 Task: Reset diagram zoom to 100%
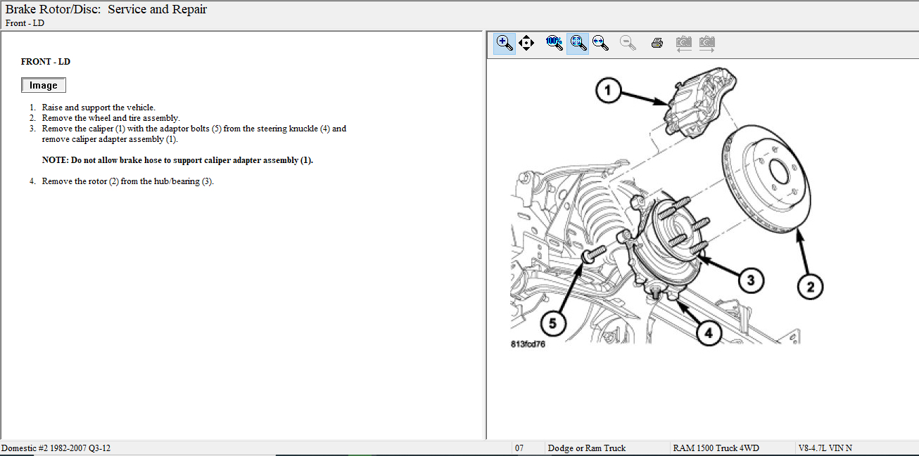click(554, 44)
